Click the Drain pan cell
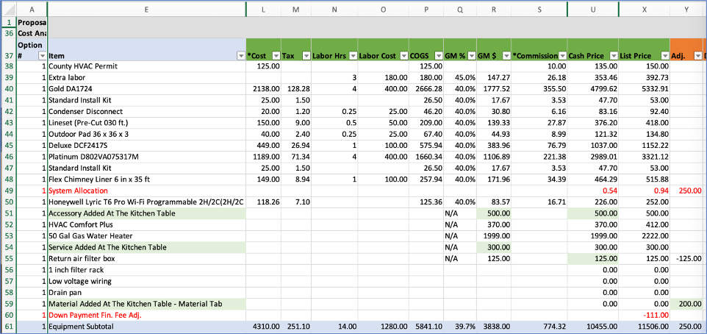The height and width of the screenshot is (334, 707). [x=146, y=292]
